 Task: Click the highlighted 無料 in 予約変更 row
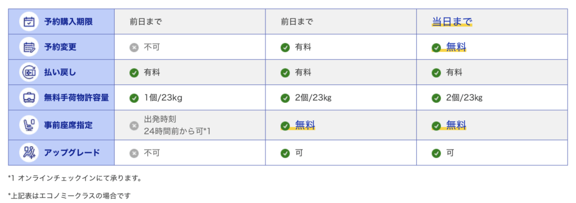pyautogui.click(x=456, y=47)
